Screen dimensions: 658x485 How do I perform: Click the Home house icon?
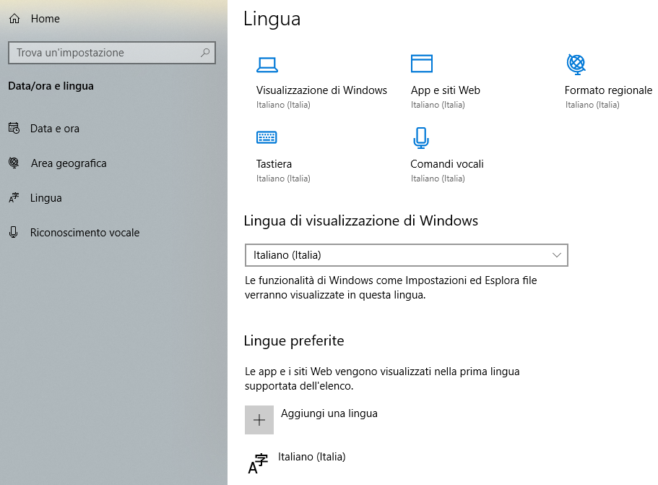click(14, 19)
